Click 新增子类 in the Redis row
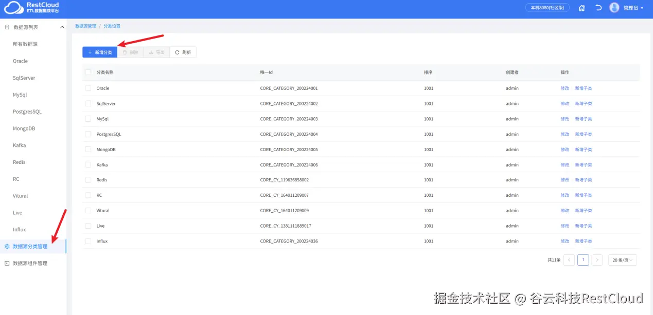This screenshot has height=315, width=653. 584,180
